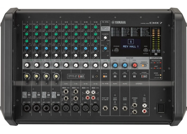
Task: Adjust channel 4 COMP knob
Action: pyautogui.click(x=56, y=76)
